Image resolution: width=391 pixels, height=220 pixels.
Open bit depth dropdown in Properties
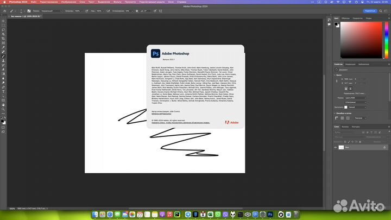coord(355,102)
